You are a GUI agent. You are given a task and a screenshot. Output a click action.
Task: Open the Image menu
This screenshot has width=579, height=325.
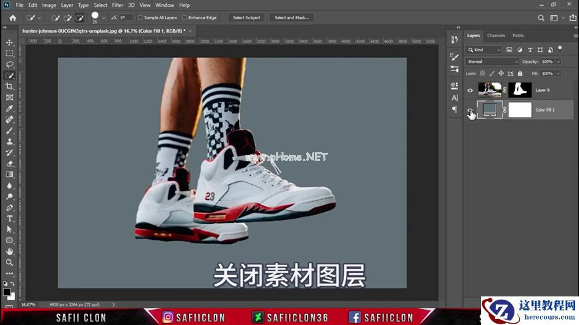49,5
